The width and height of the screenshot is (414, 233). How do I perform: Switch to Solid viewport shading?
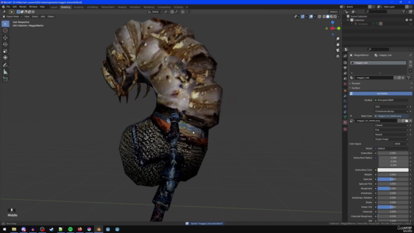(x=328, y=17)
